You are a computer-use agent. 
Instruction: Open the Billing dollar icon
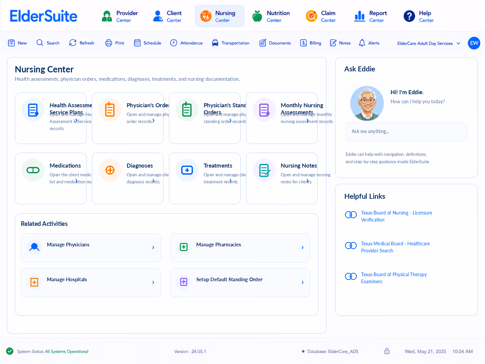tap(303, 43)
